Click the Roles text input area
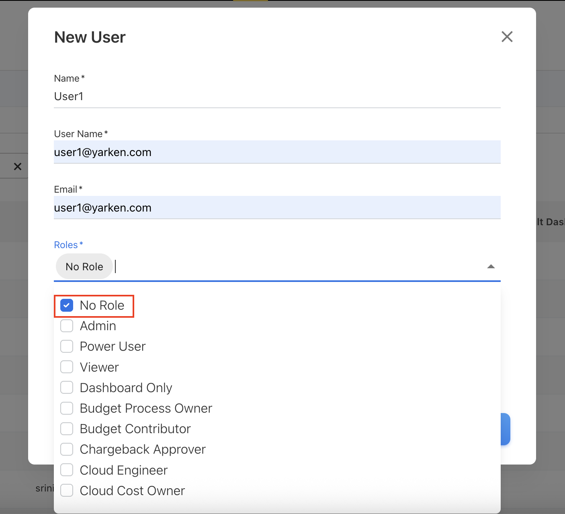565x514 pixels. [297, 267]
